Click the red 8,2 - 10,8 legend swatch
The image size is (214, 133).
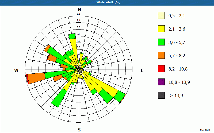point(161,69)
